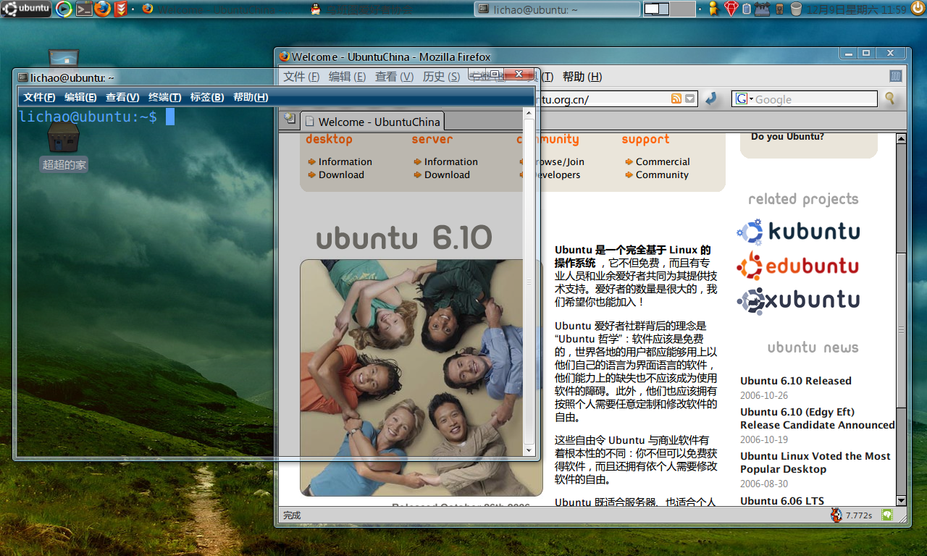The image size is (927, 556).
Task: Click the '2006-10-19' news date
Action: [x=764, y=439]
